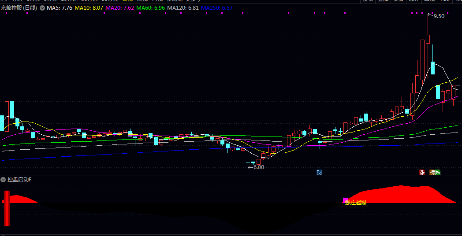Open the dropdown arrow beside 京粮控股 (日线)
This screenshot has width=462, height=236.
pyautogui.click(x=42, y=8)
